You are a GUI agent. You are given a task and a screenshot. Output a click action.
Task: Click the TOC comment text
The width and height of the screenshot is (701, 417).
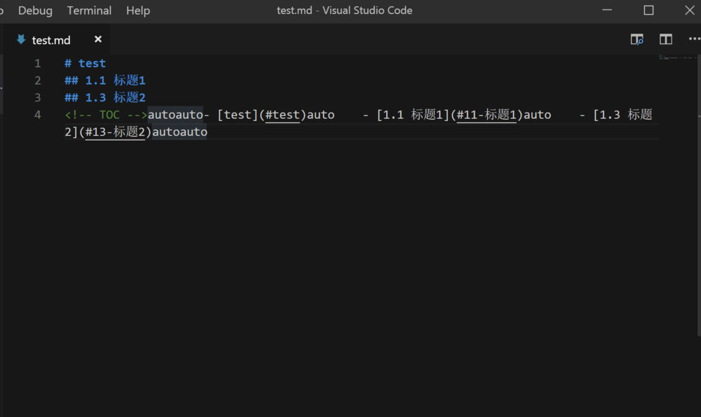point(109,114)
